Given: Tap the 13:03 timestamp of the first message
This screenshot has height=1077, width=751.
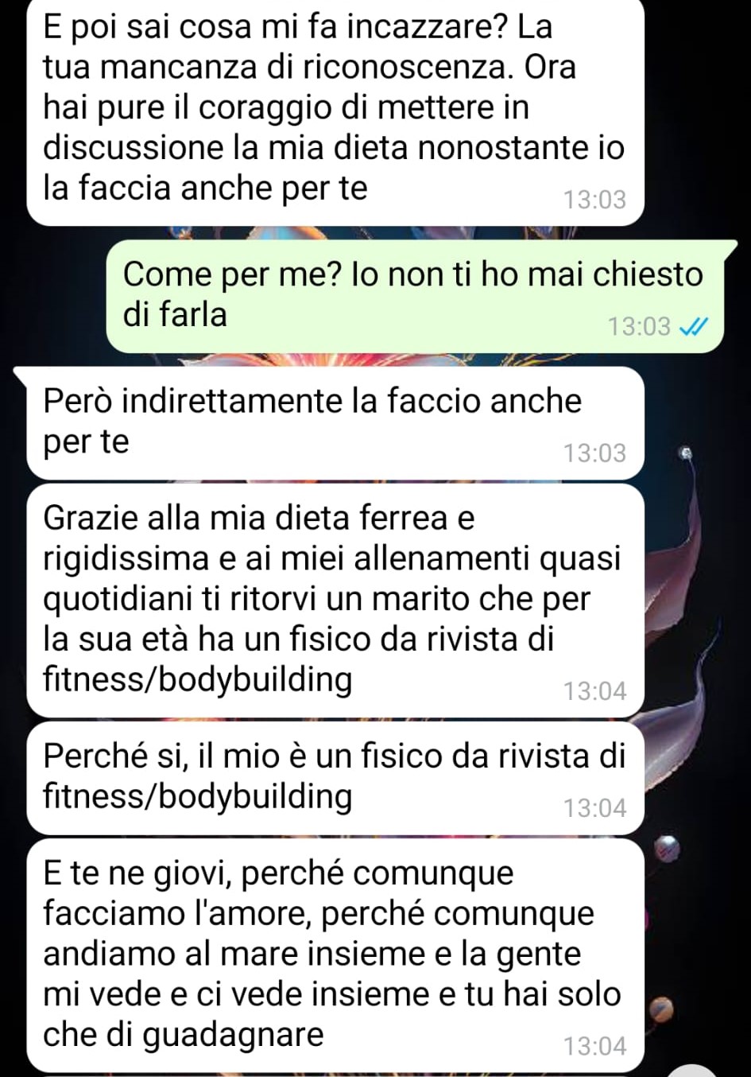Looking at the screenshot, I should coord(595,200).
